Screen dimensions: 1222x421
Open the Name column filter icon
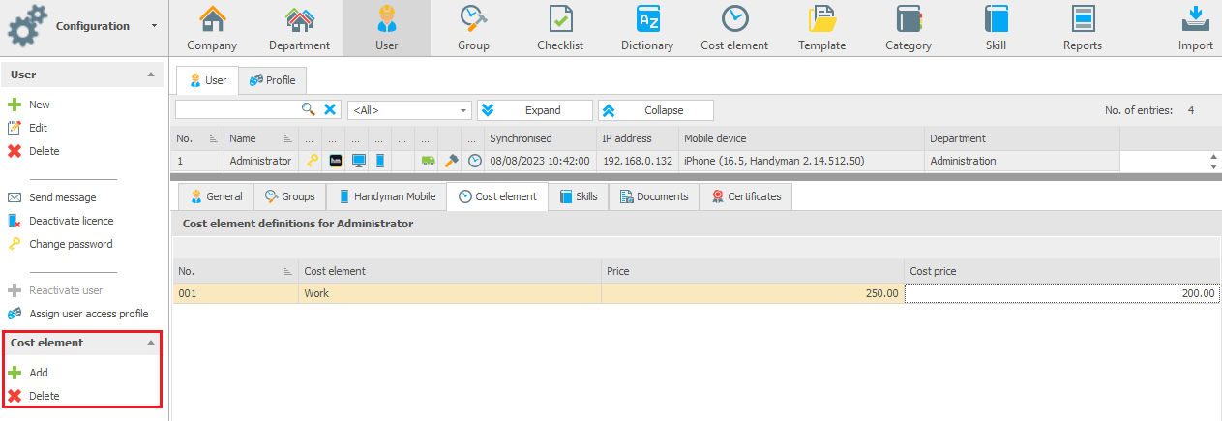coord(288,138)
